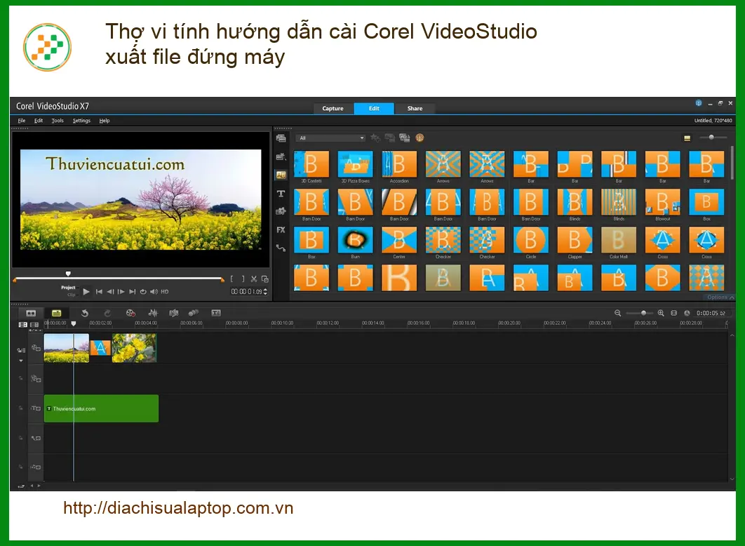This screenshot has width=745, height=546.
Task: Switch to Timeline View
Action: [x=56, y=313]
